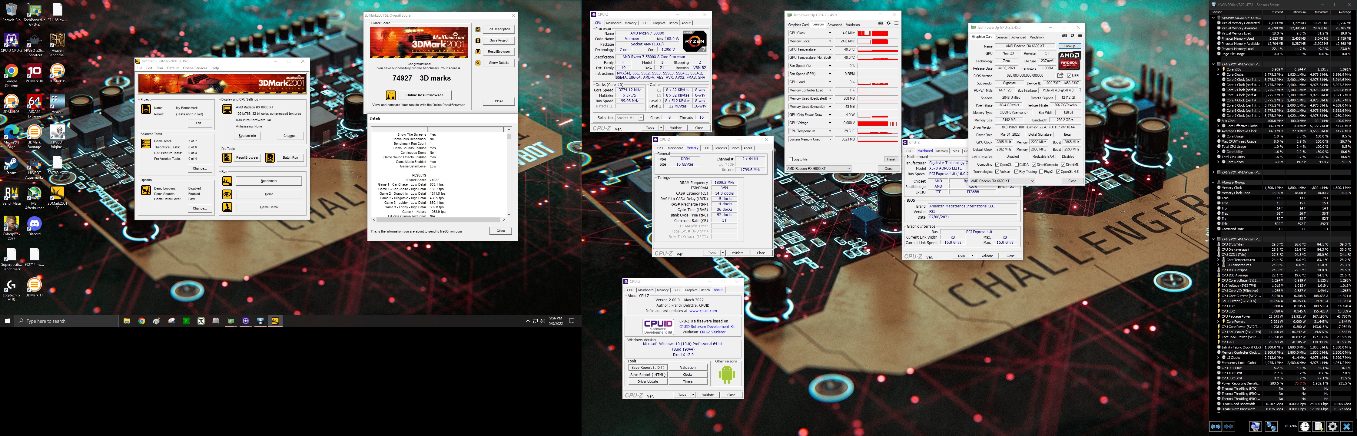Toggle the CUDA checkbox in GPU-Z

pyautogui.click(x=1016, y=165)
